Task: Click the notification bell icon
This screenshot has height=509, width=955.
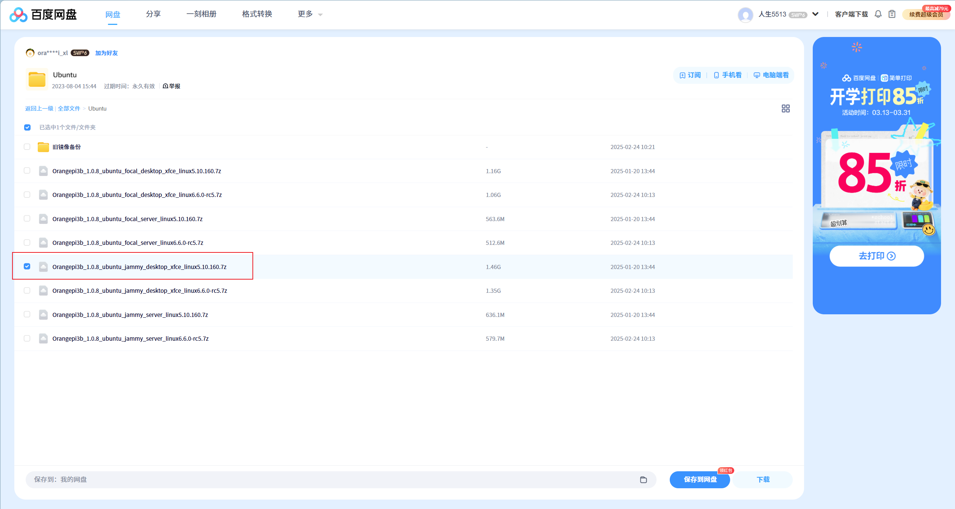Action: [878, 14]
